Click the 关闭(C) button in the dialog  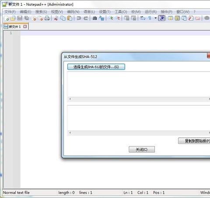click(142, 149)
